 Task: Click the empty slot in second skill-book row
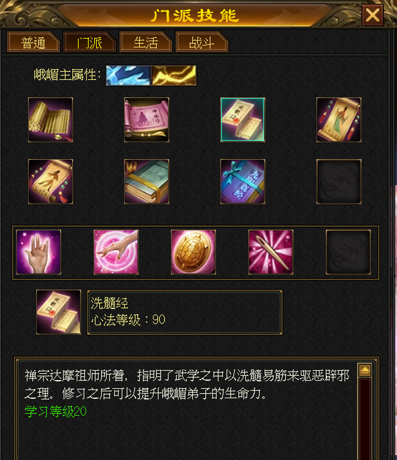(339, 182)
